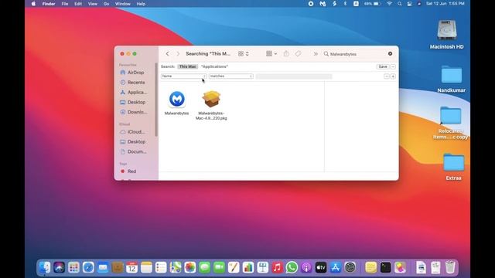Go forward in Finder window
Viewport: 495px width, 278px height.
(178, 54)
